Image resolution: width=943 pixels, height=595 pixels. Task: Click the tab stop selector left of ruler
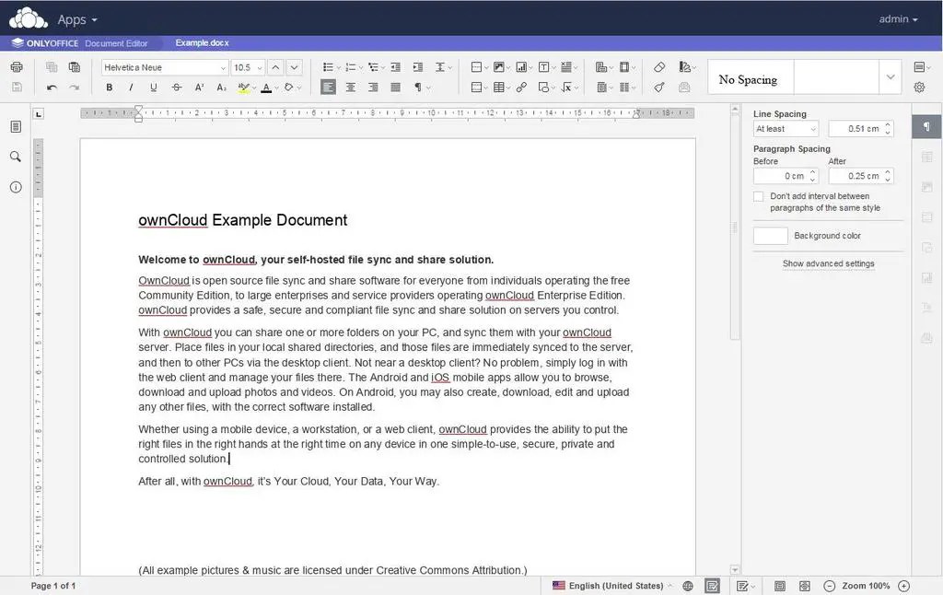tap(39, 113)
